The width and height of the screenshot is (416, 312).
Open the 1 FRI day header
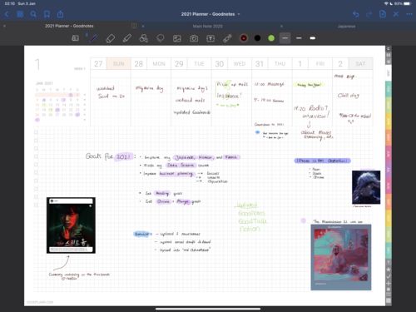tap(312, 64)
